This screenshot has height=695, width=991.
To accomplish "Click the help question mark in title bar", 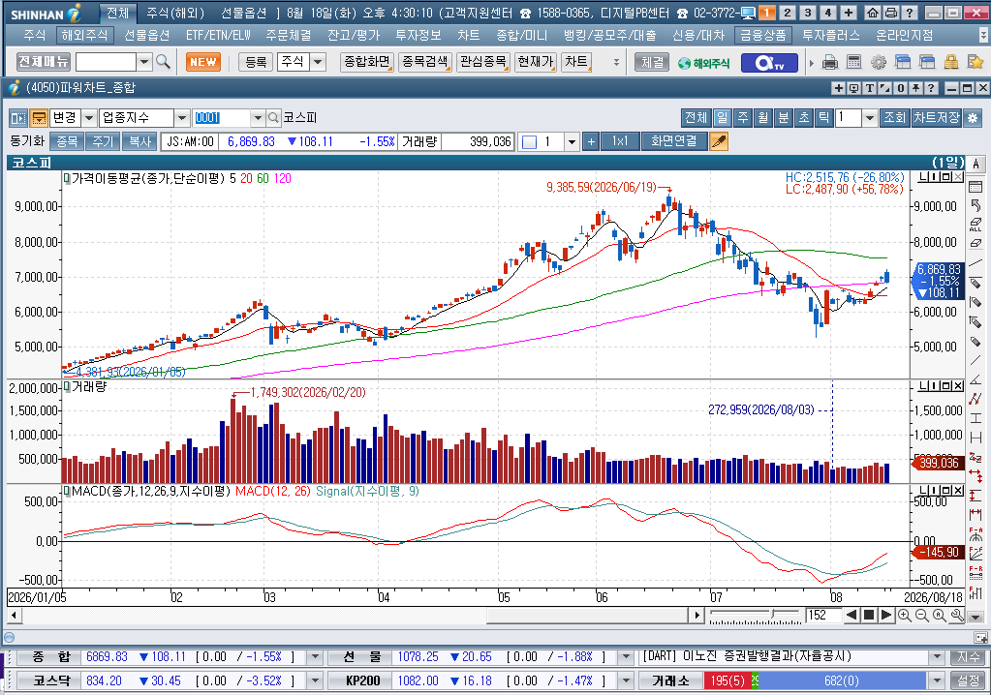I will click(x=910, y=13).
